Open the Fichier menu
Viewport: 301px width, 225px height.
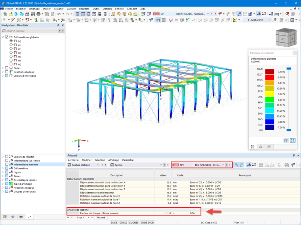(9, 9)
